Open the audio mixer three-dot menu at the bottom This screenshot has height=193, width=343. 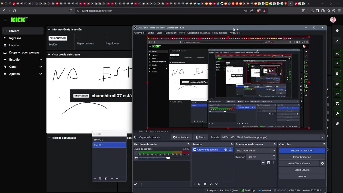point(141,184)
